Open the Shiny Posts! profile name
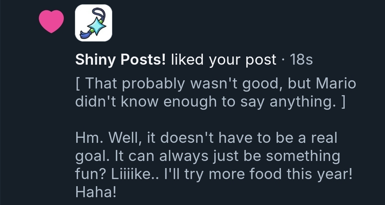This screenshot has height=205, width=385. (120, 60)
